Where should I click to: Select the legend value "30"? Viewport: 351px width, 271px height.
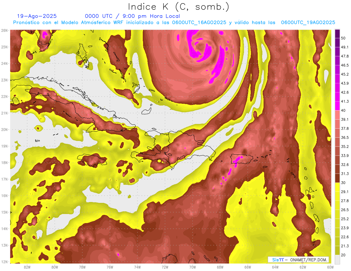pos(343,183)
